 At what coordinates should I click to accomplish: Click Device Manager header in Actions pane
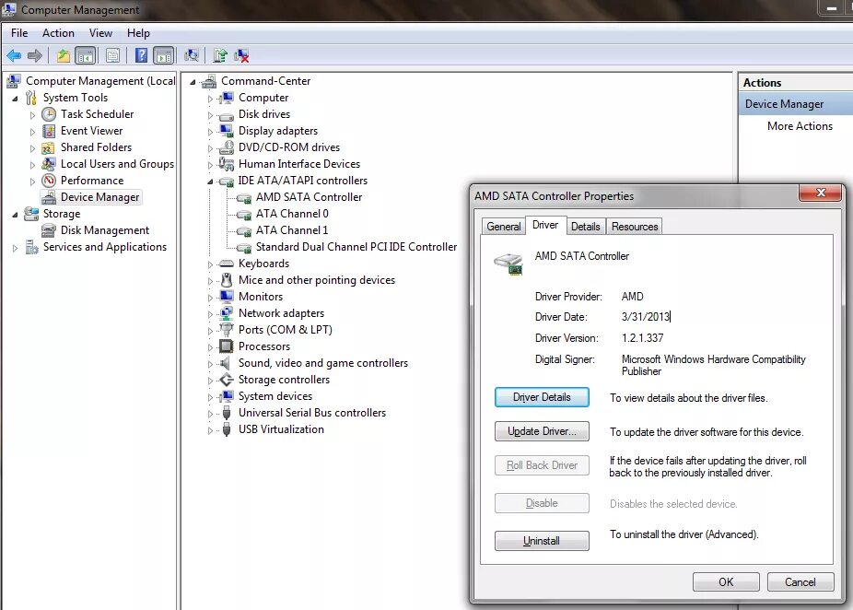click(x=795, y=104)
